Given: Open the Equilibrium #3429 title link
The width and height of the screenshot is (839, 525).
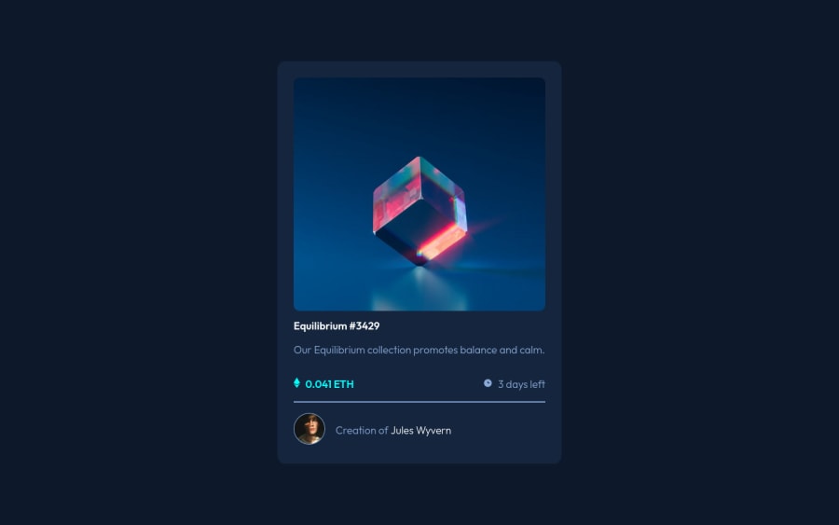Looking at the screenshot, I should pyautogui.click(x=337, y=326).
